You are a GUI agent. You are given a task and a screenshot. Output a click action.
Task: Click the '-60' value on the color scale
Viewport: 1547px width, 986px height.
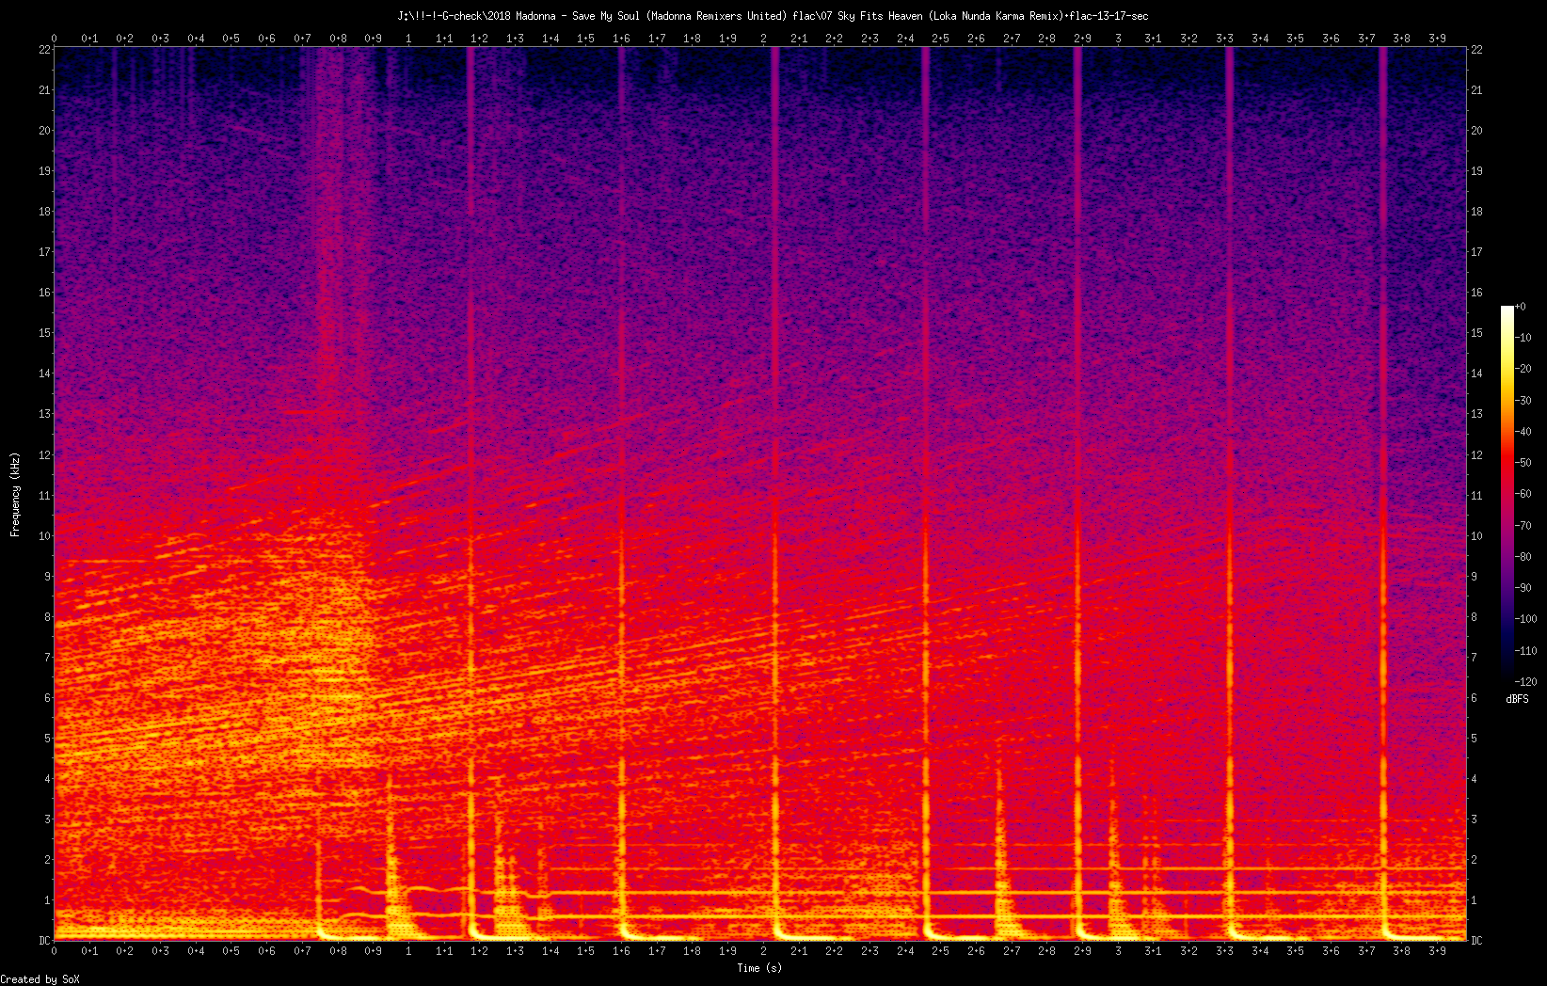(x=1524, y=494)
